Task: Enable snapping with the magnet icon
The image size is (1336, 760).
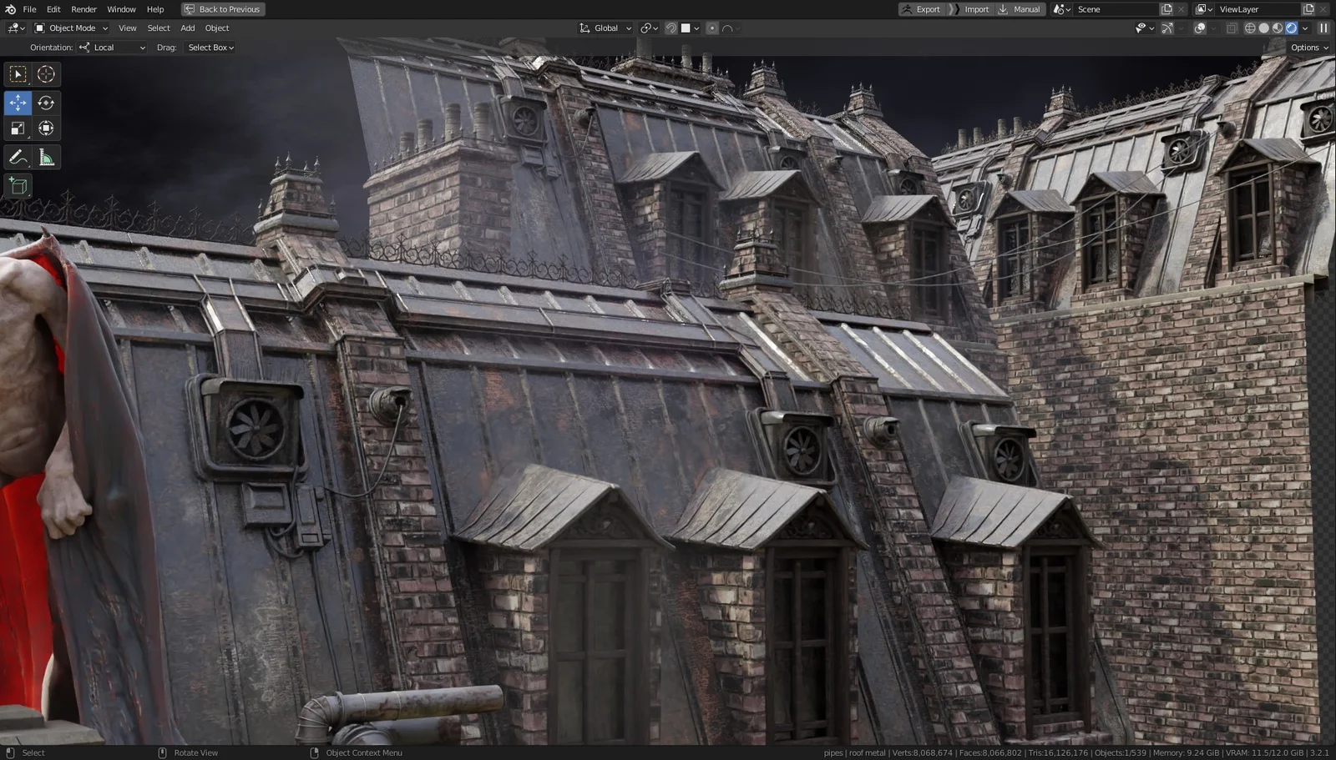Action: click(x=671, y=28)
